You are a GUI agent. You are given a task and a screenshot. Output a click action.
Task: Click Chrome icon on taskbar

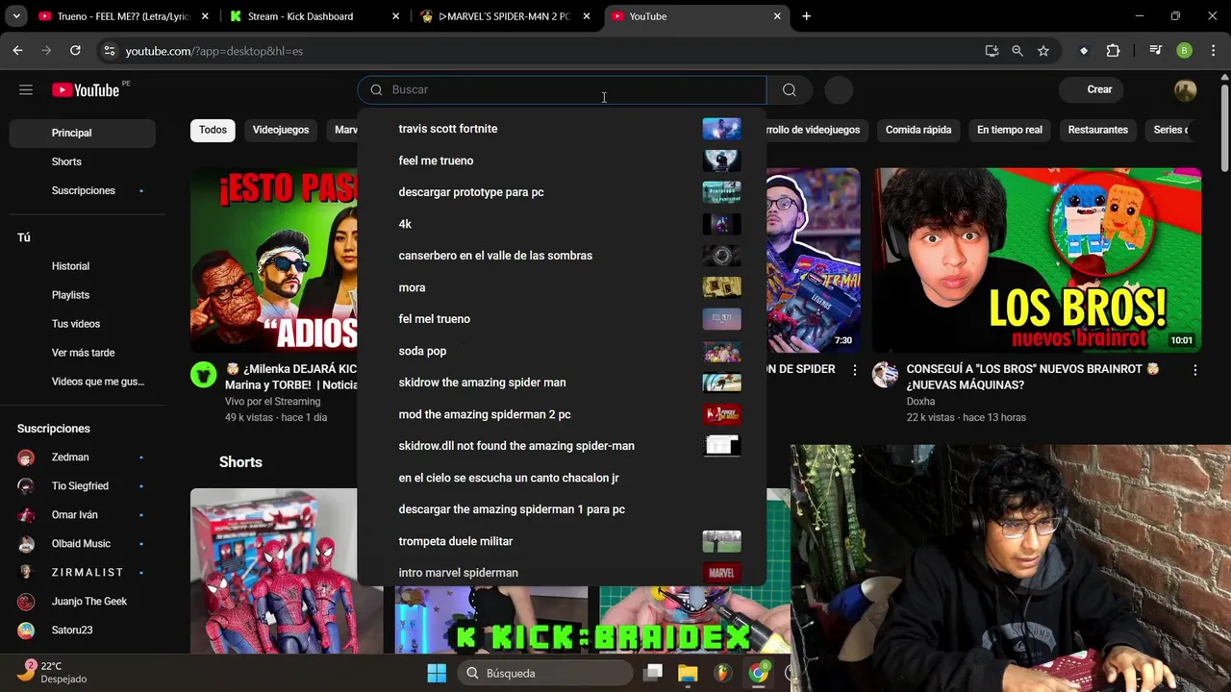758,673
